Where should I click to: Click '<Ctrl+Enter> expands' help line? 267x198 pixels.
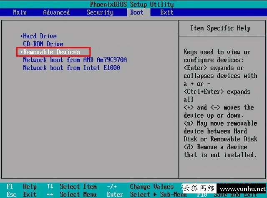pyautogui.click(x=217, y=92)
